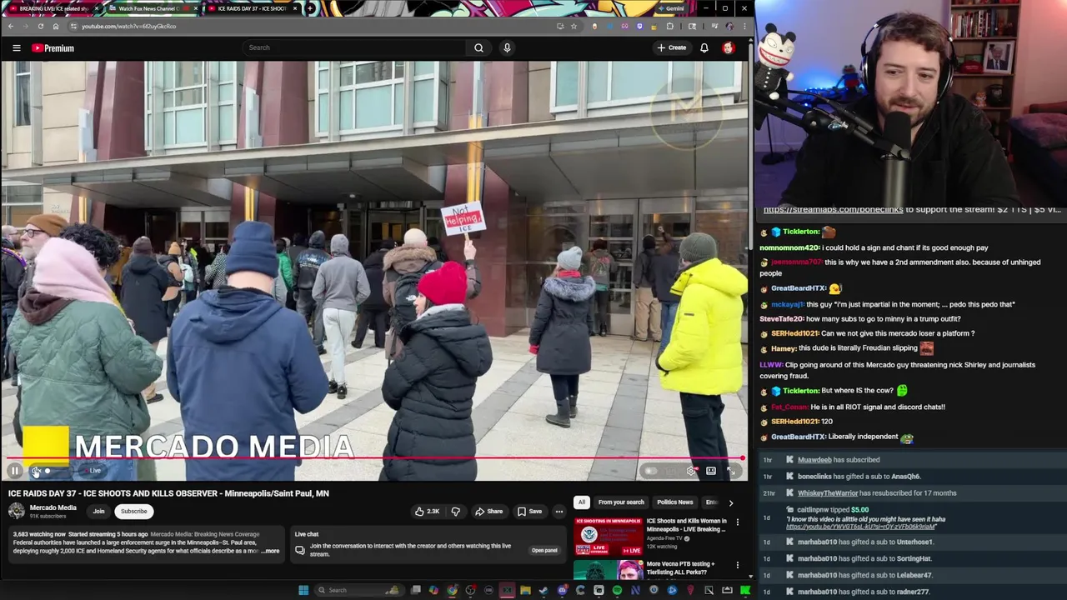Jump to the live position indicator
The width and height of the screenshot is (1067, 600).
pyautogui.click(x=95, y=471)
